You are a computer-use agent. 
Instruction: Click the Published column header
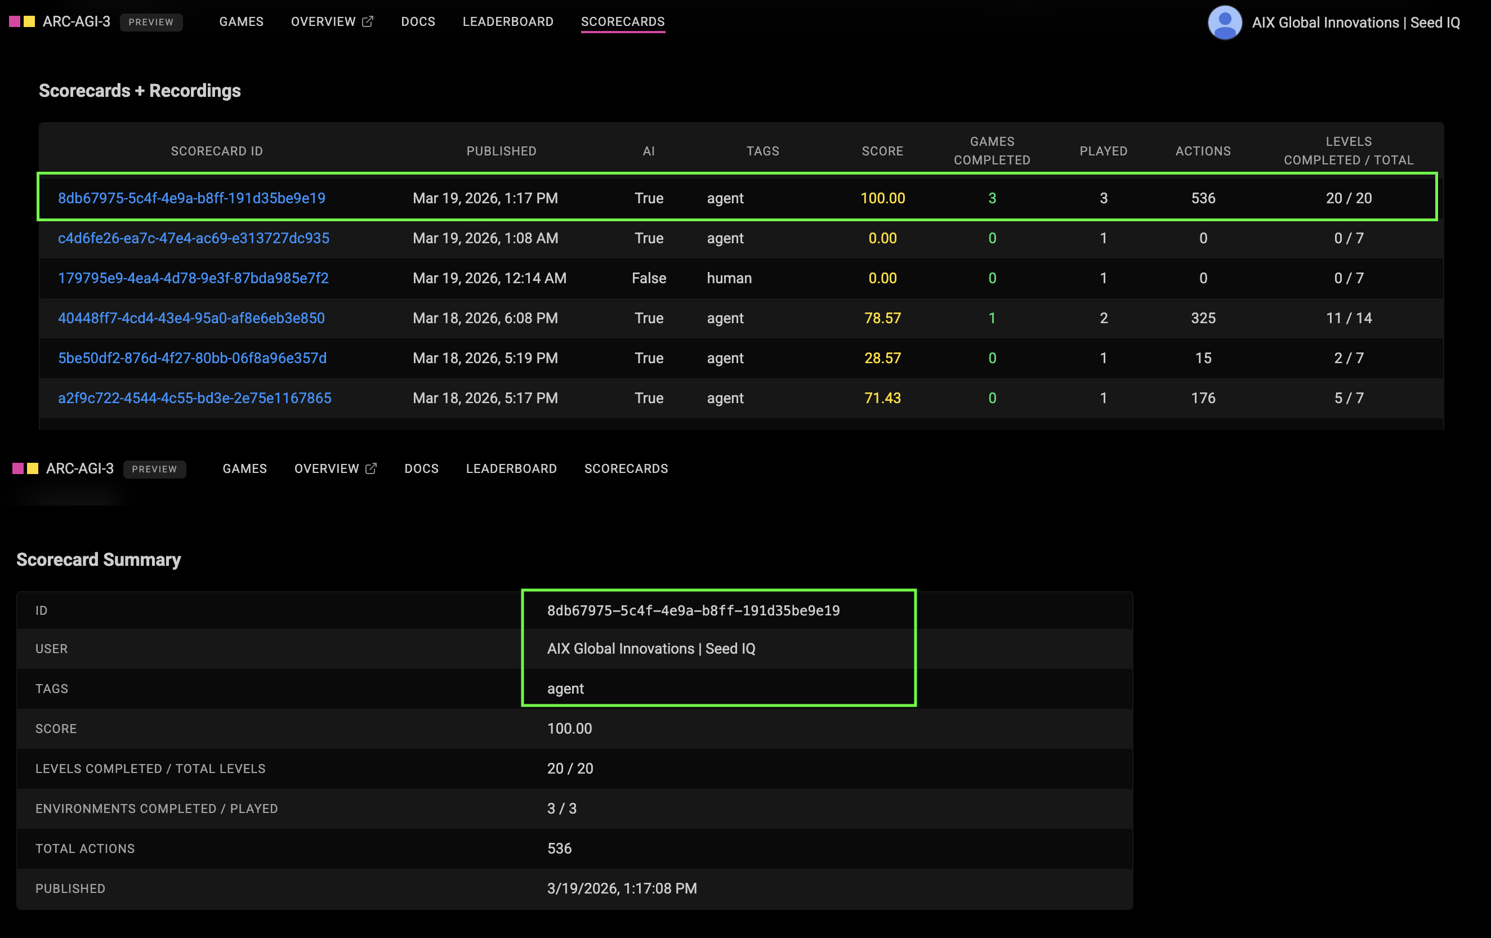point(501,151)
